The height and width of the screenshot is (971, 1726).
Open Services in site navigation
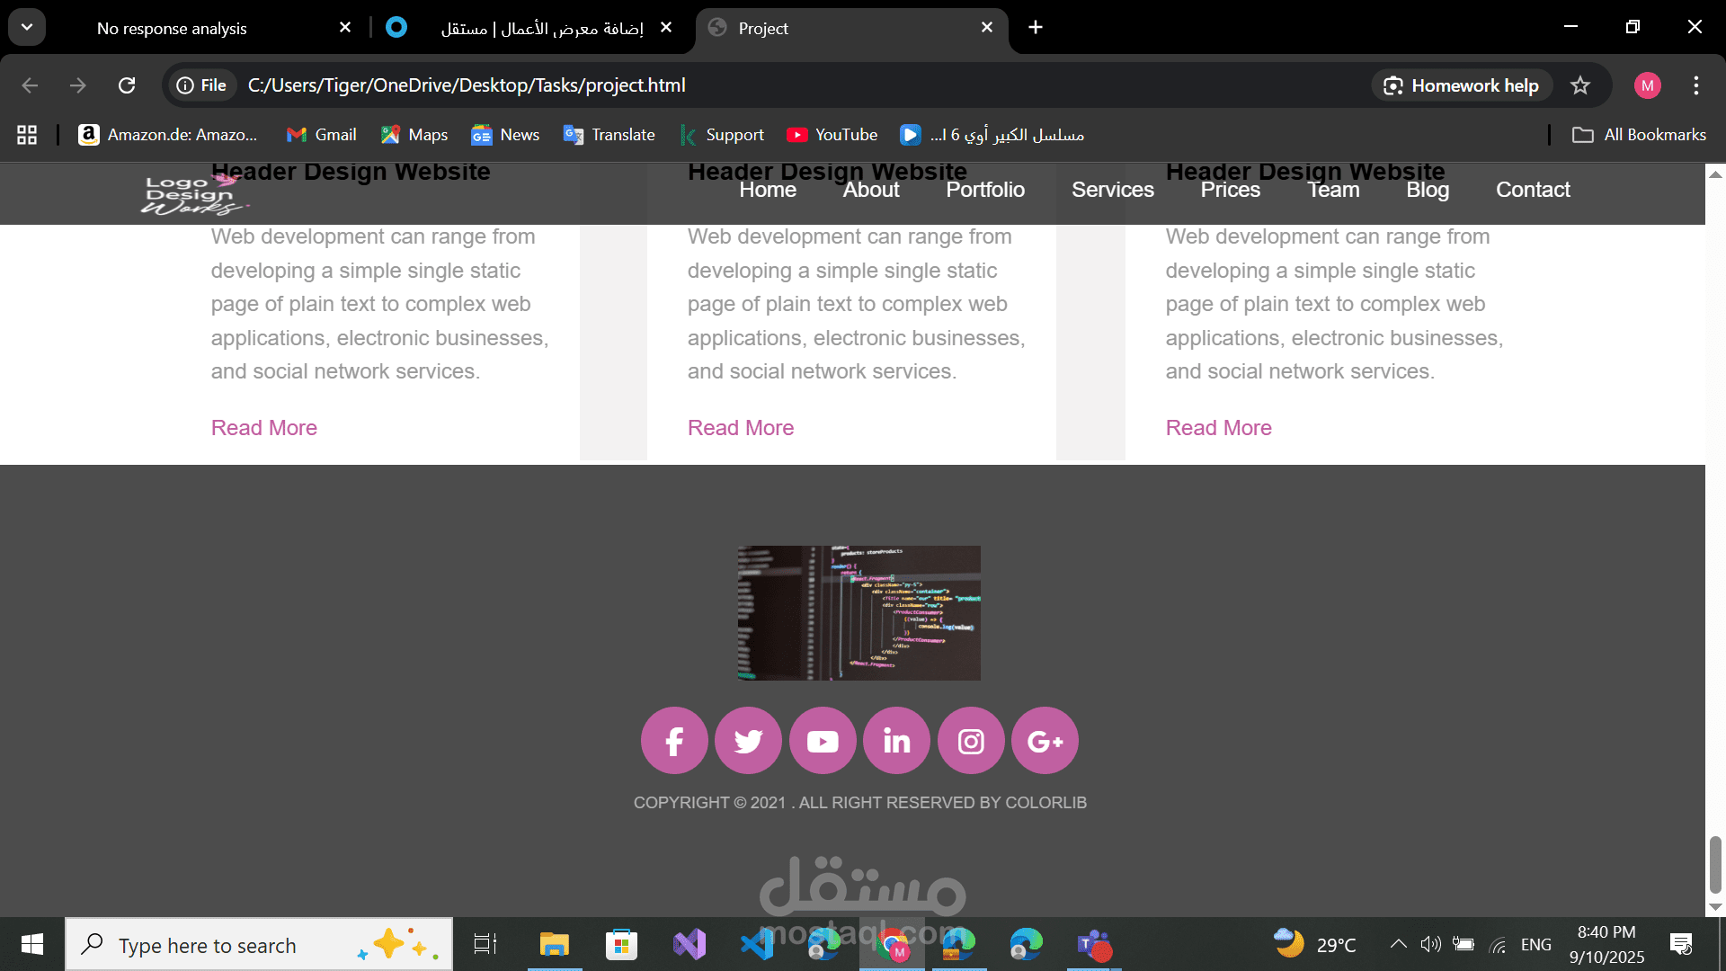[1113, 190]
